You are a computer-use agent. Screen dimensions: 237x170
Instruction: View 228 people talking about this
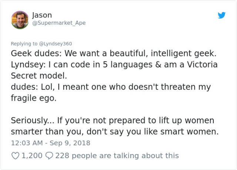(117, 156)
